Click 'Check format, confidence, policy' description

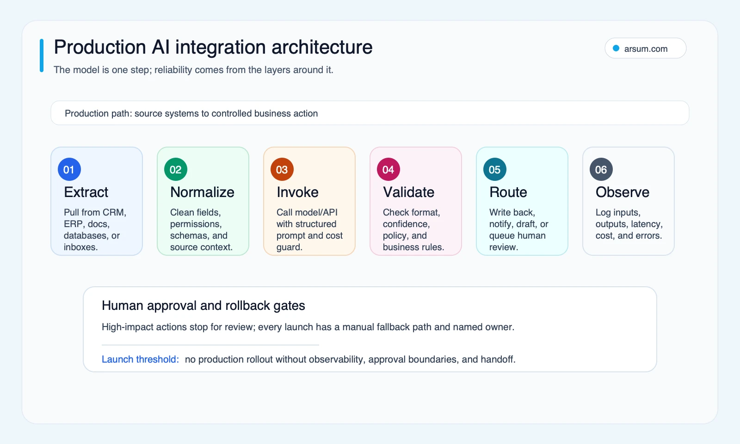[x=413, y=230]
